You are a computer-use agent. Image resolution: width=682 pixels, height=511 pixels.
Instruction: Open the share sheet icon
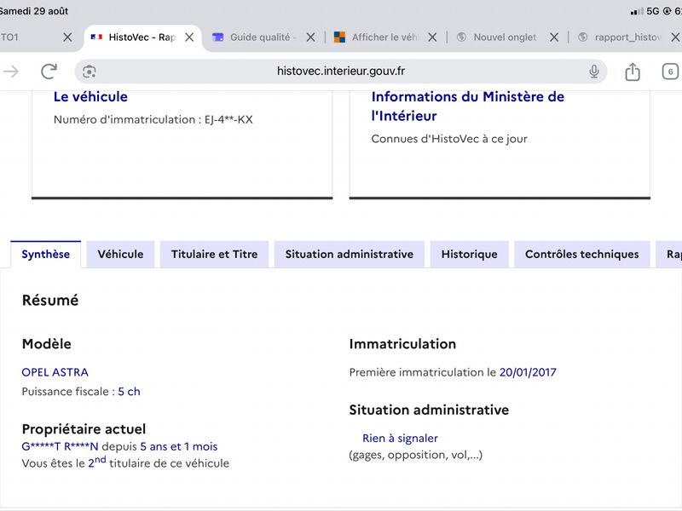633,72
